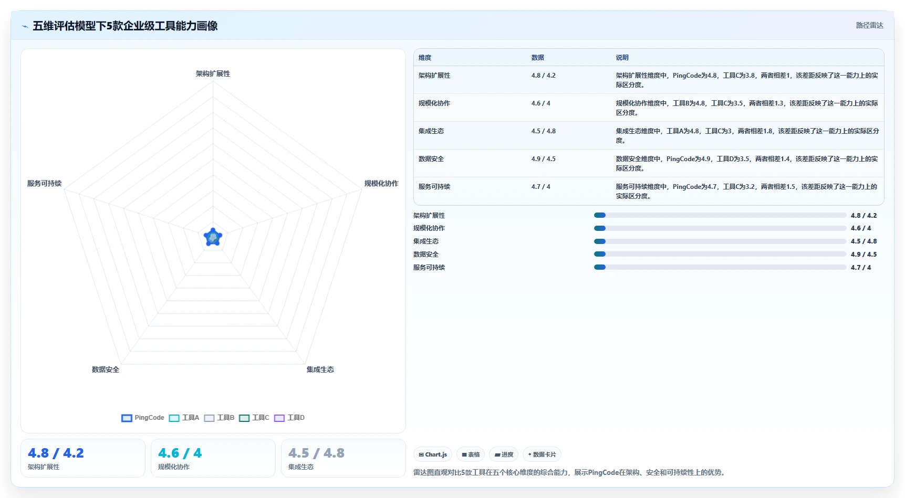Click the radar axis label 数据安全
905x498 pixels.
[106, 370]
